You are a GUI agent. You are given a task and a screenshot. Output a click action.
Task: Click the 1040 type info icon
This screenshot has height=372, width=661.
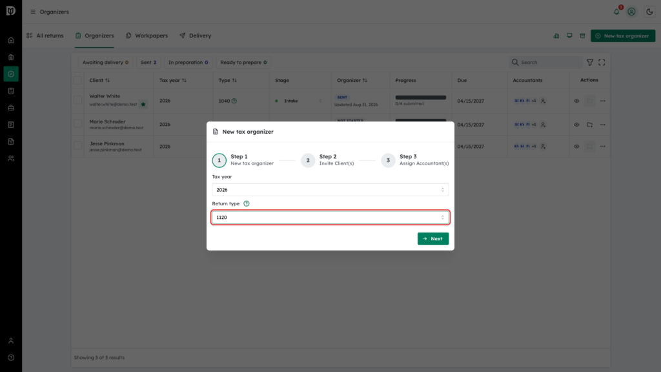pos(234,101)
